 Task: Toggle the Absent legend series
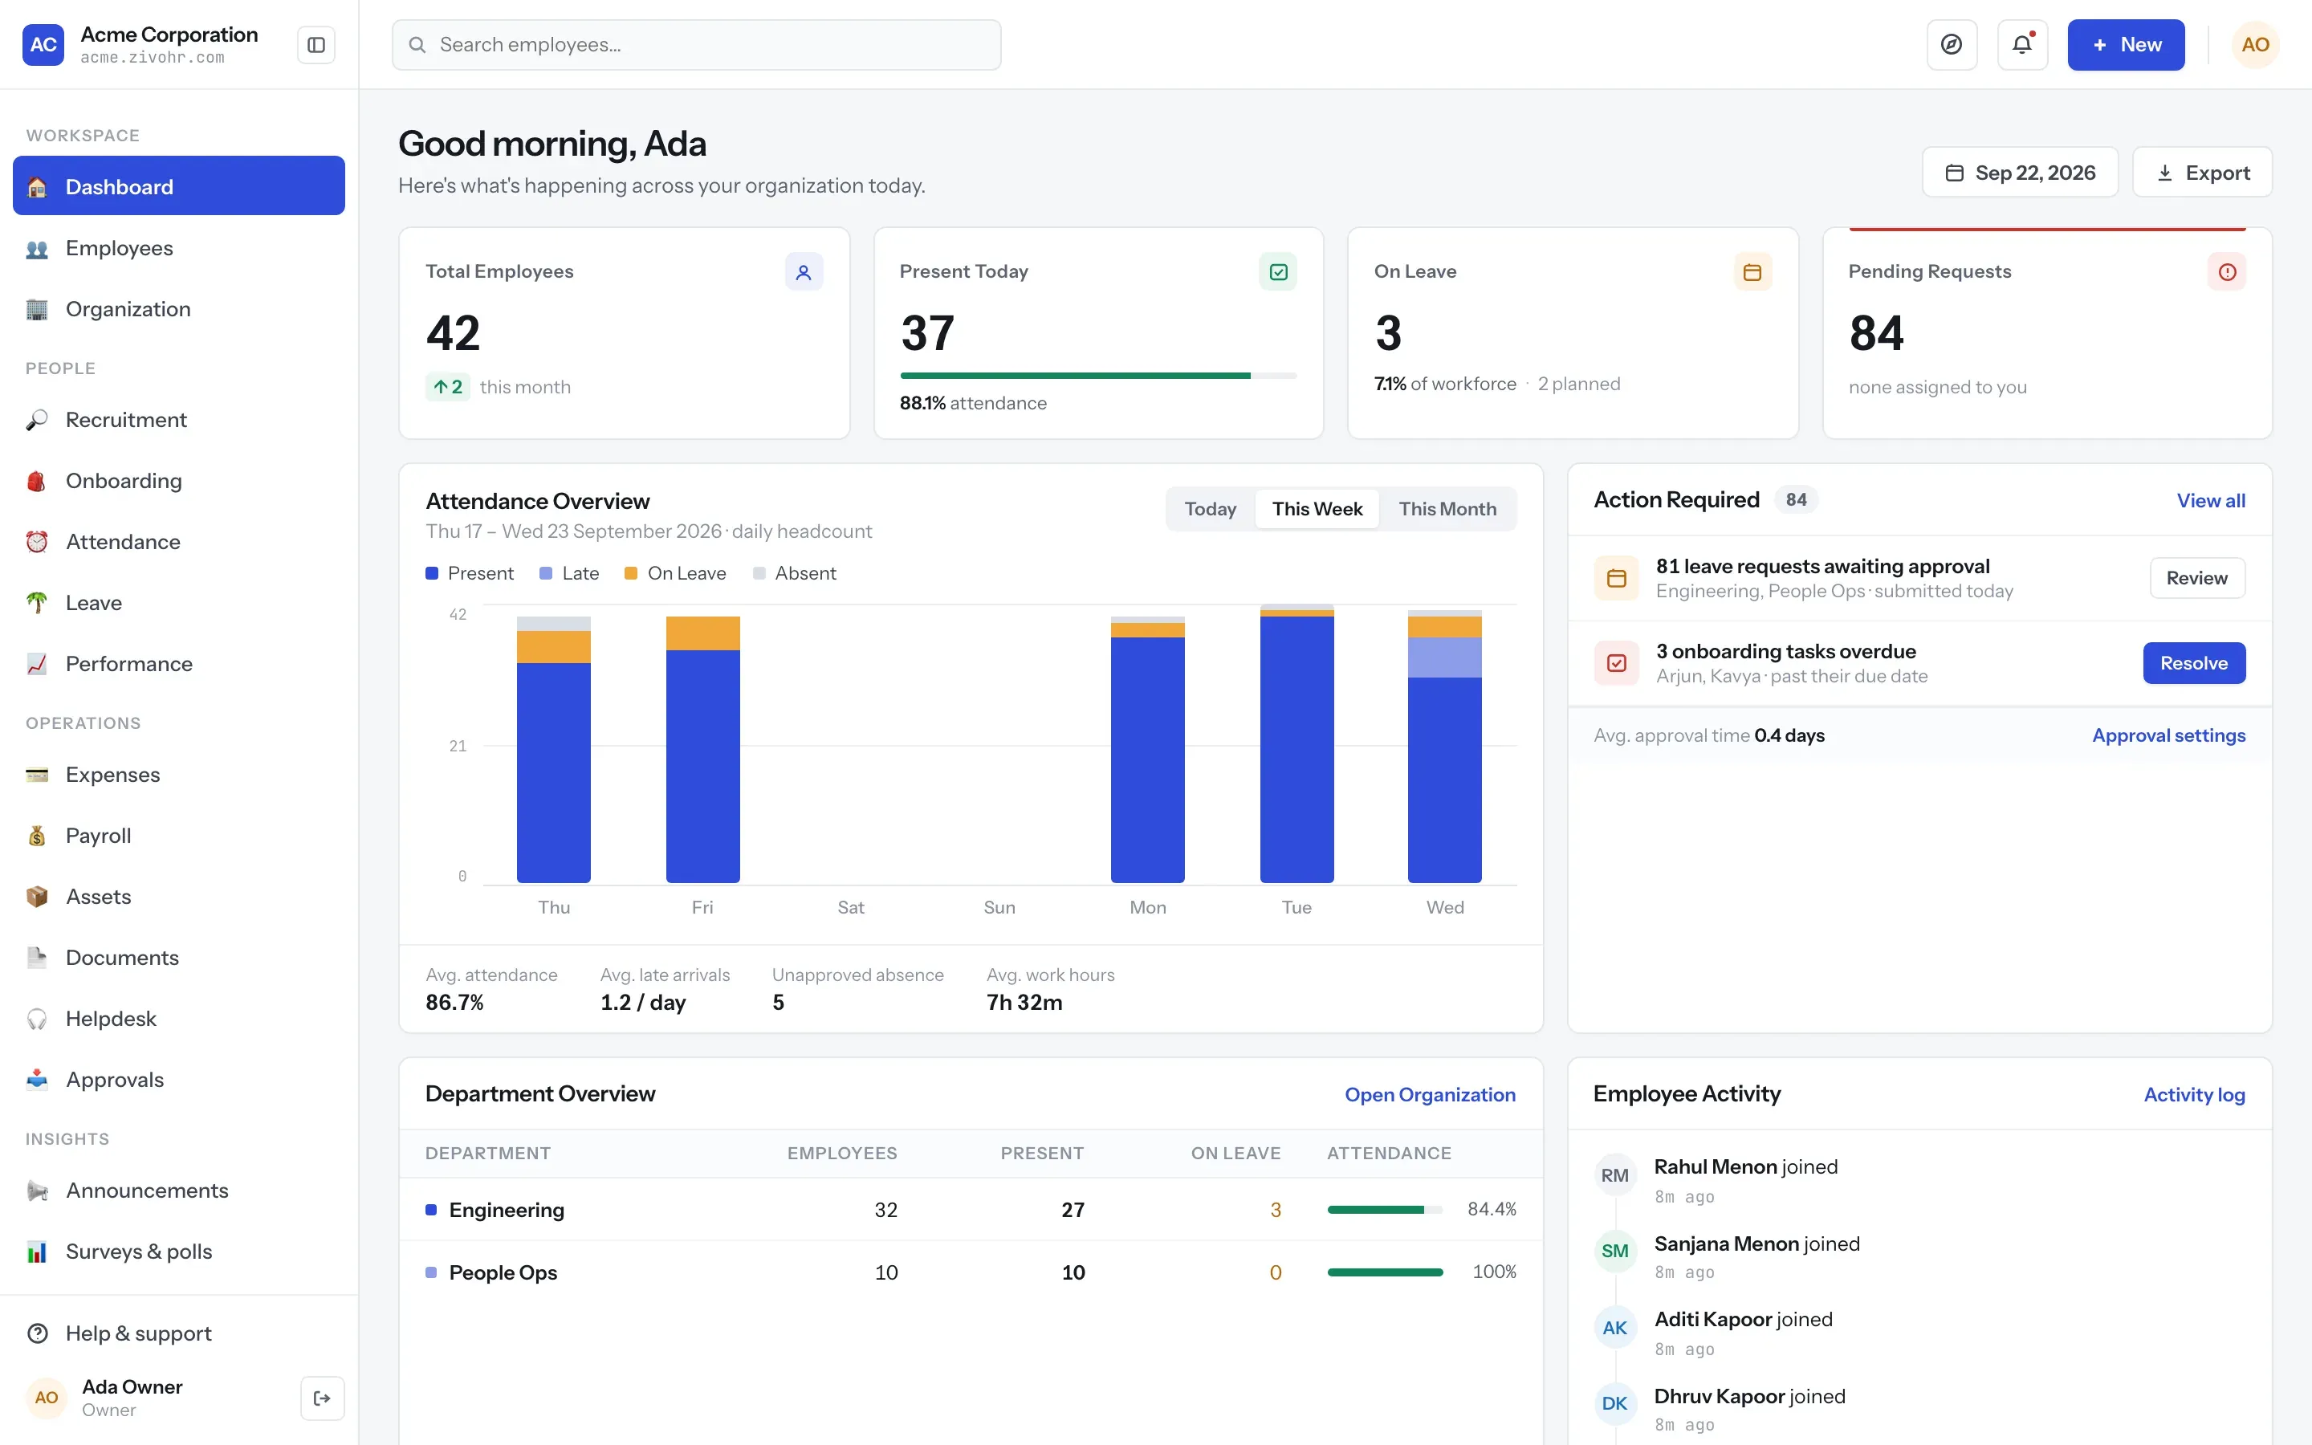[x=795, y=573]
